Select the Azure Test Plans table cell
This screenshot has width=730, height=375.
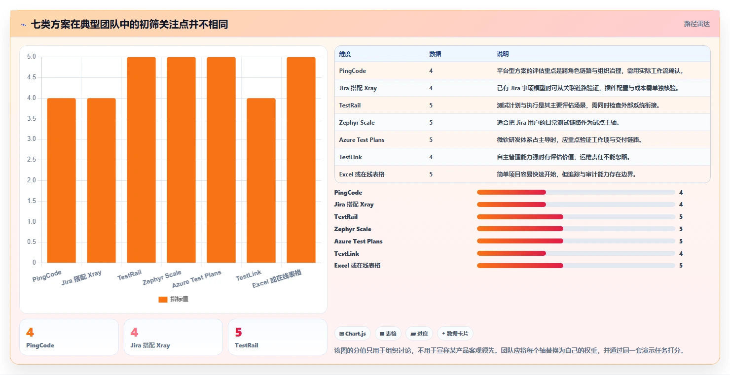[362, 140]
